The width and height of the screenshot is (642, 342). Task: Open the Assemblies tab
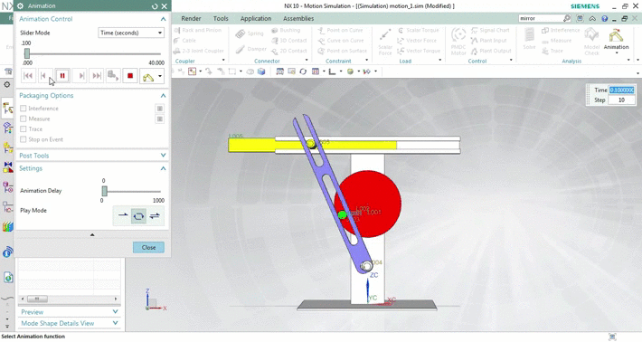(298, 19)
